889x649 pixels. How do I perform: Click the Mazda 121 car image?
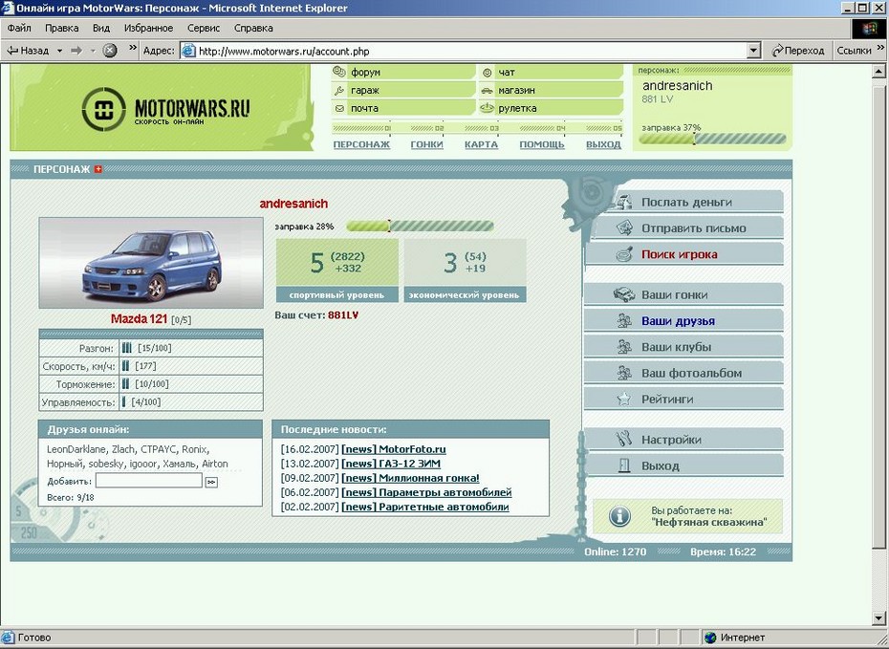pyautogui.click(x=151, y=263)
